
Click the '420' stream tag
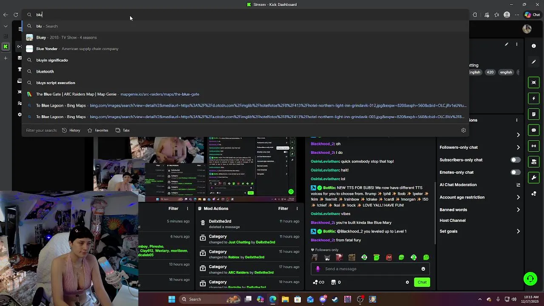coord(490,72)
